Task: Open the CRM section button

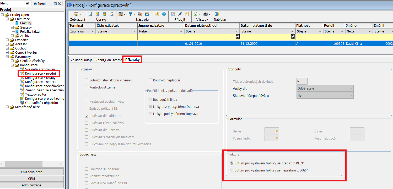Action: point(32,179)
